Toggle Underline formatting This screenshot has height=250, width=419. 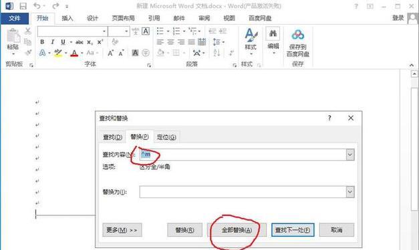(63, 42)
